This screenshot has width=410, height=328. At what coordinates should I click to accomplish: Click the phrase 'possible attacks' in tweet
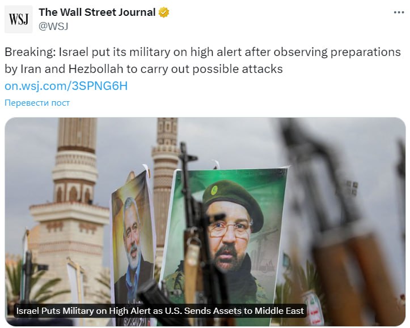(238, 69)
